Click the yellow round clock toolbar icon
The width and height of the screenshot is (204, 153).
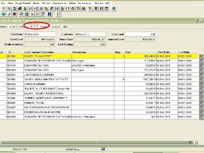pyautogui.click(x=73, y=8)
